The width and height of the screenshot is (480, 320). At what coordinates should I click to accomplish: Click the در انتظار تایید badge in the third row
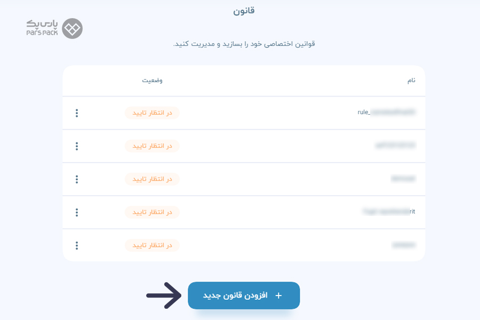point(152,179)
